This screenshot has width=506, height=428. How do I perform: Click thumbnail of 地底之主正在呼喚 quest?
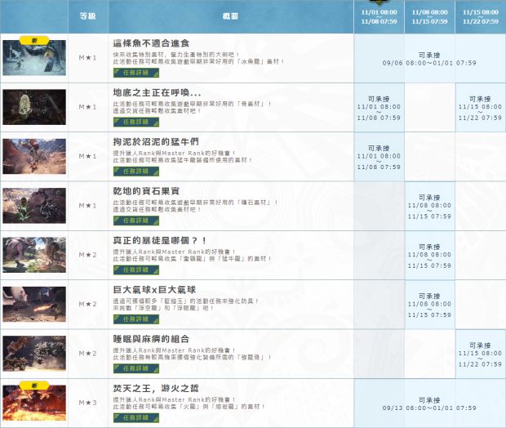[x=34, y=107]
